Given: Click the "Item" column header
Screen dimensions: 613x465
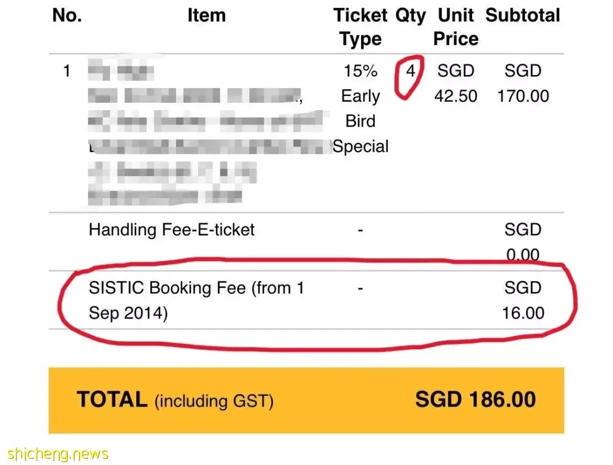Looking at the screenshot, I should pos(207,16).
